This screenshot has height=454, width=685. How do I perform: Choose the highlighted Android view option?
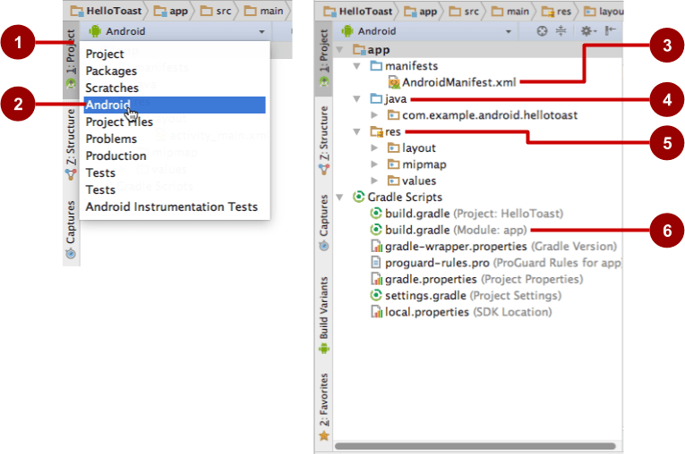pos(175,105)
